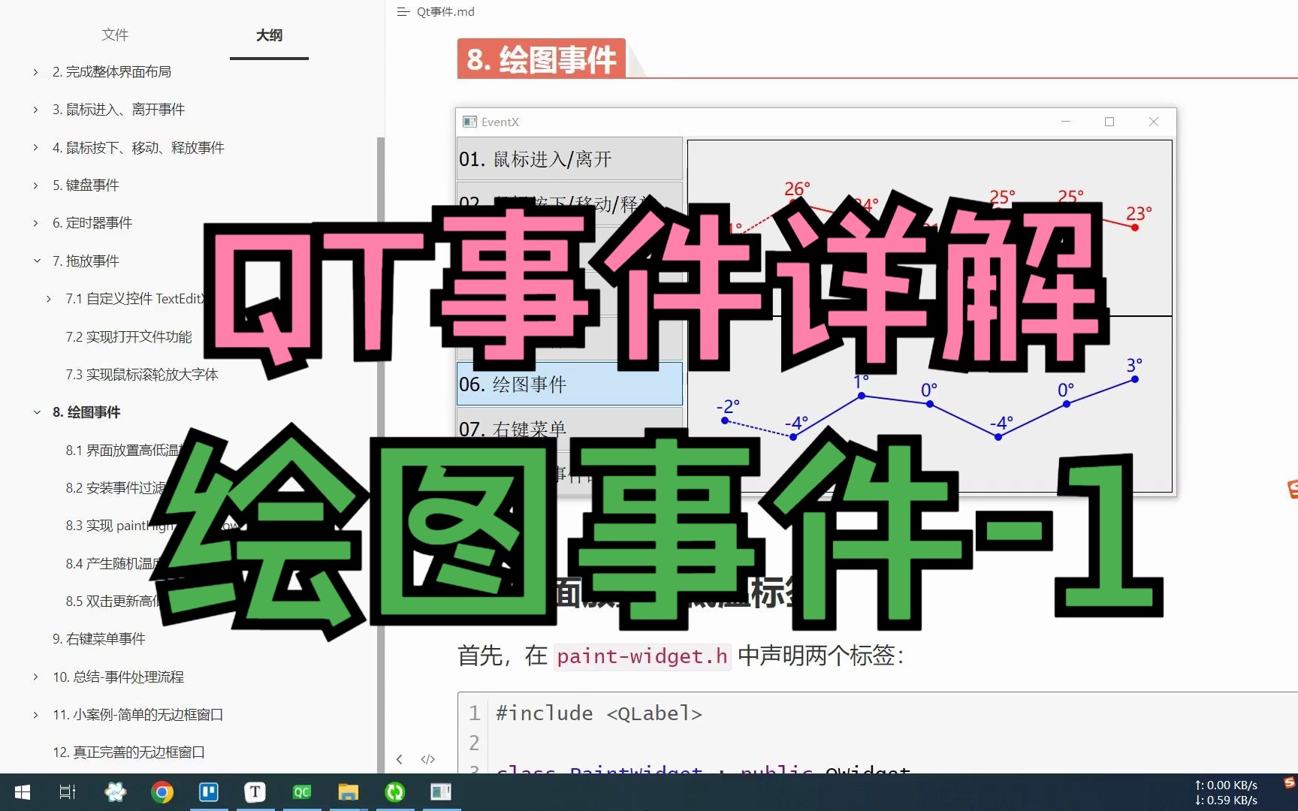This screenshot has width=1298, height=811.
Task: Jump to heading 11. 小案例-简单的无边框窗口
Action: tap(137, 715)
